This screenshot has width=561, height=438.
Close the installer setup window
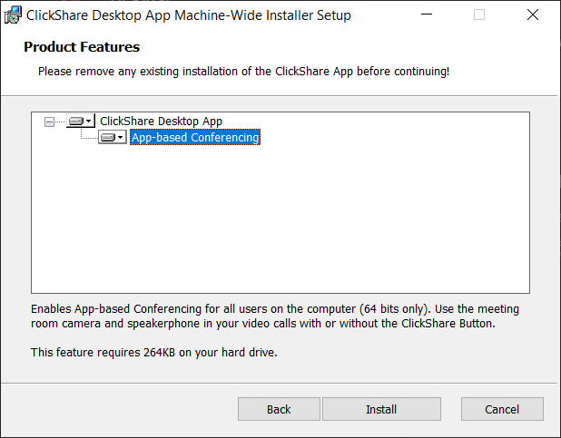(x=533, y=15)
